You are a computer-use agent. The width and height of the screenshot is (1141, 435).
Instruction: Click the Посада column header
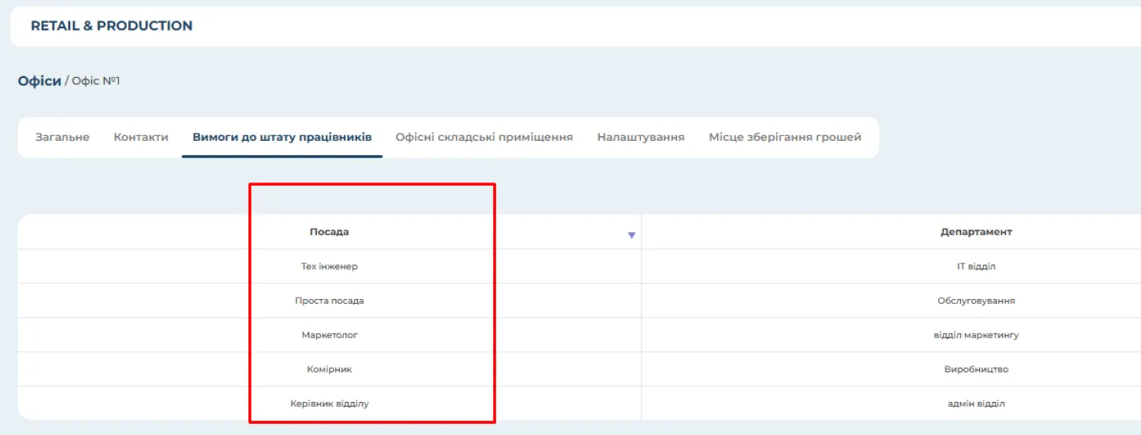329,232
